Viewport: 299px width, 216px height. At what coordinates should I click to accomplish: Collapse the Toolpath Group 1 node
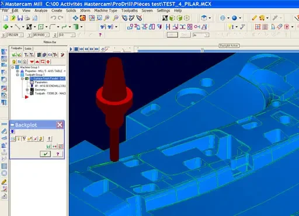point(18,75)
